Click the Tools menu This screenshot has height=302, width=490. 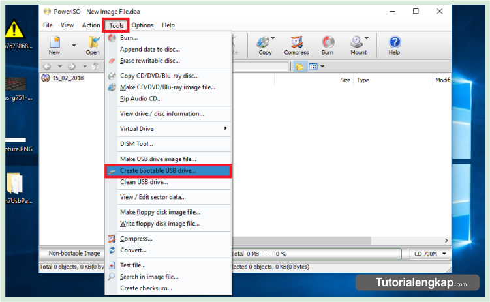[116, 25]
